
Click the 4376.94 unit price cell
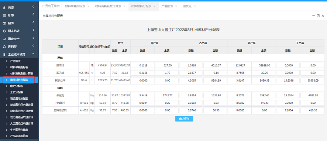103,65
